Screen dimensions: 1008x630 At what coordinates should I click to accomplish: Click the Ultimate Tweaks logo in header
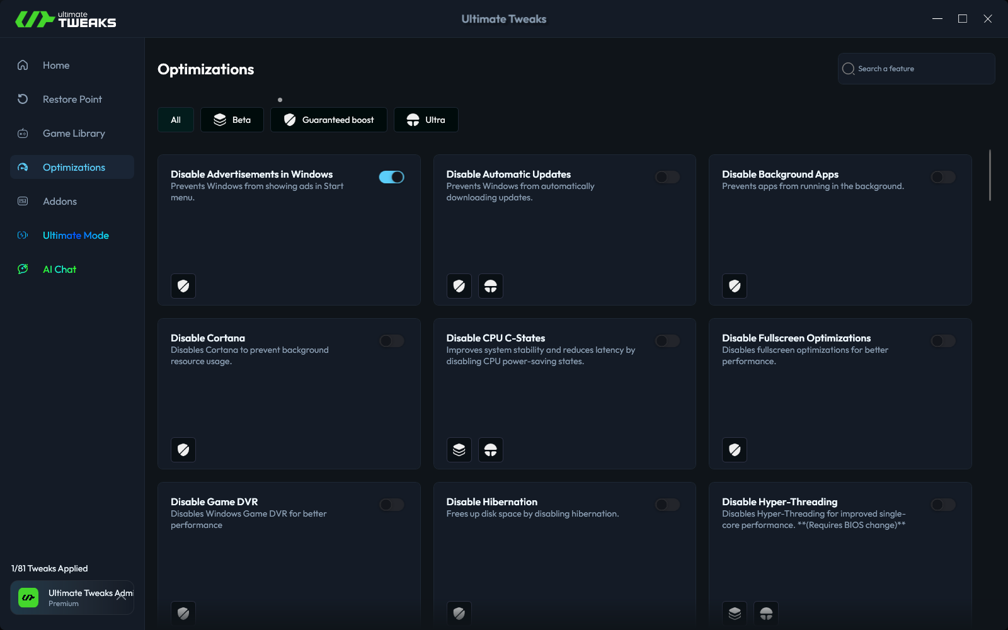[x=66, y=20]
